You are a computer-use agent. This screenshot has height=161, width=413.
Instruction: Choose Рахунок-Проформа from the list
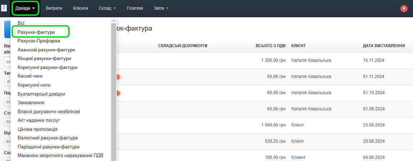(39, 41)
